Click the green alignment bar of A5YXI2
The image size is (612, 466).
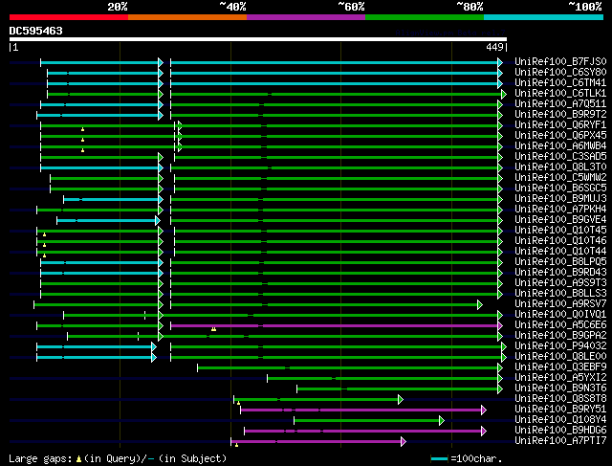pyautogui.click(x=384, y=378)
